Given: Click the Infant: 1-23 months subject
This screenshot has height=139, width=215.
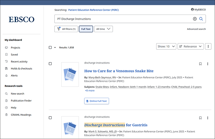Looking at the screenshot, I should (159, 87).
